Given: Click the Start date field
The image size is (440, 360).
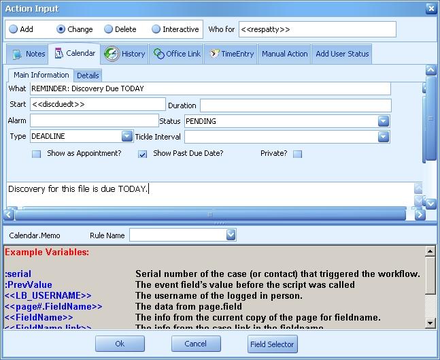Looking at the screenshot, I should click(x=98, y=104).
